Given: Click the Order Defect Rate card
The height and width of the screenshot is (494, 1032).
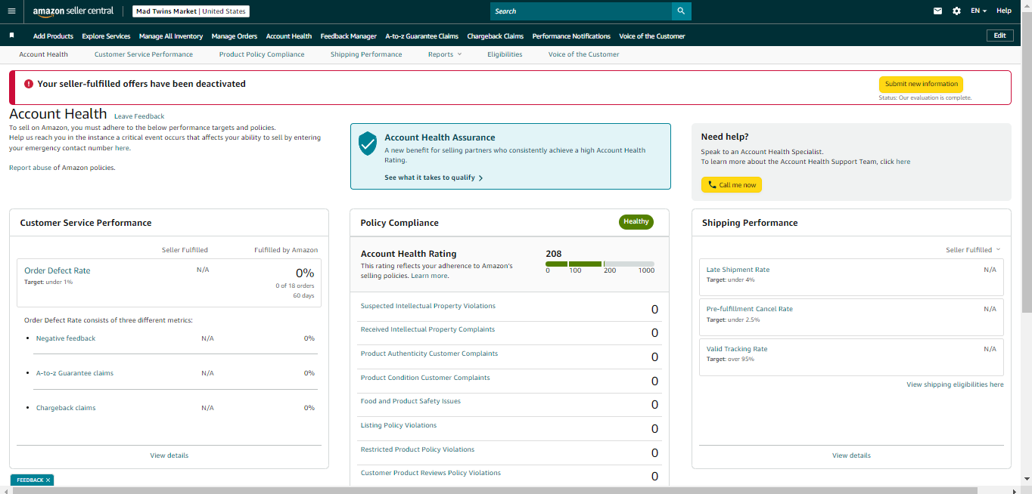Looking at the screenshot, I should (x=169, y=283).
